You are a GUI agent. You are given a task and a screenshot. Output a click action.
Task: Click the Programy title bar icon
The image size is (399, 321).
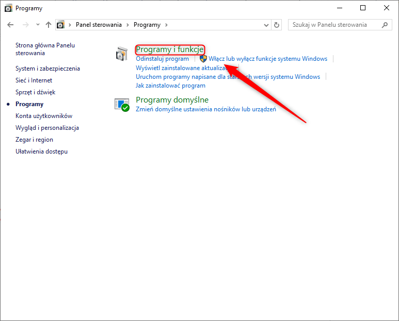(8, 8)
